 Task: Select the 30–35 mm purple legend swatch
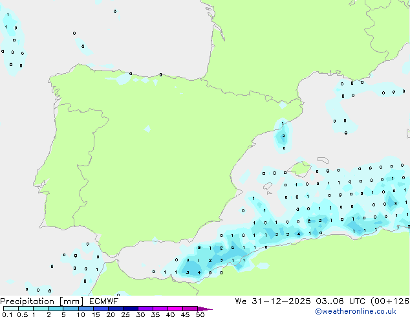click(145, 309)
